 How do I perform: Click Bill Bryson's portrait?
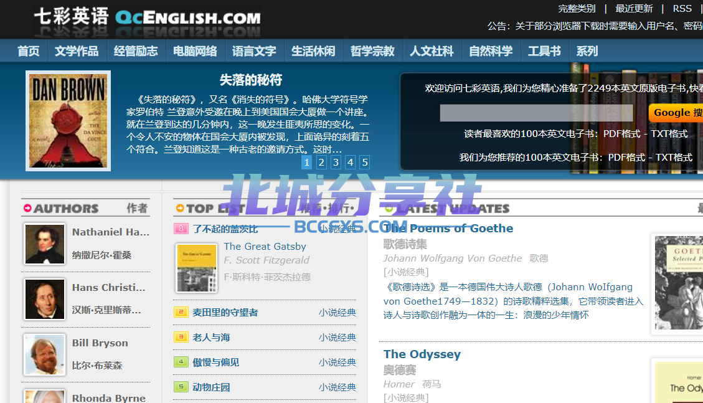pyautogui.click(x=45, y=354)
